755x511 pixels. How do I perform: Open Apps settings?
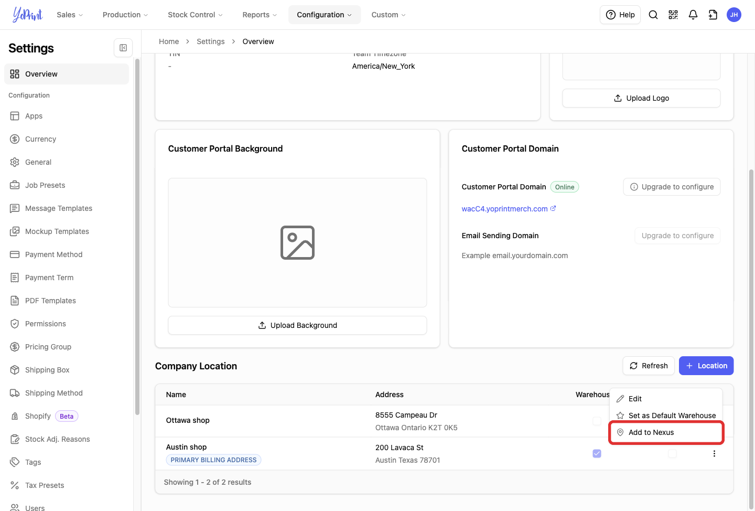tap(67, 116)
